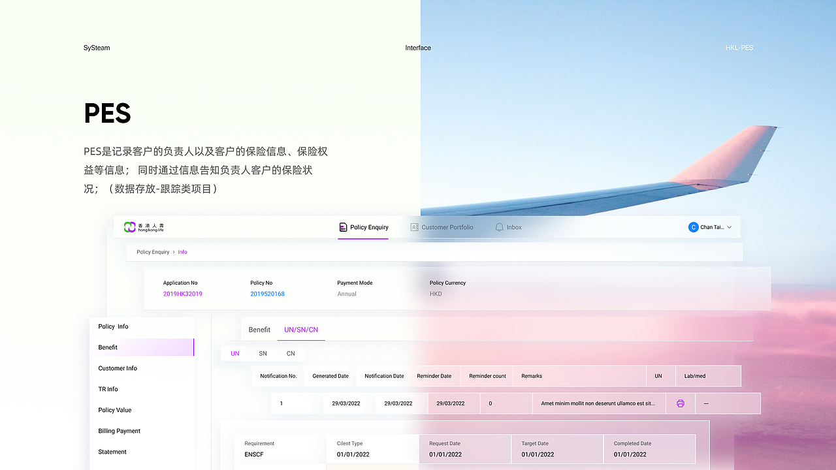
Task: Click the Cilent Type 01/01/2022 cell
Action: [372, 449]
